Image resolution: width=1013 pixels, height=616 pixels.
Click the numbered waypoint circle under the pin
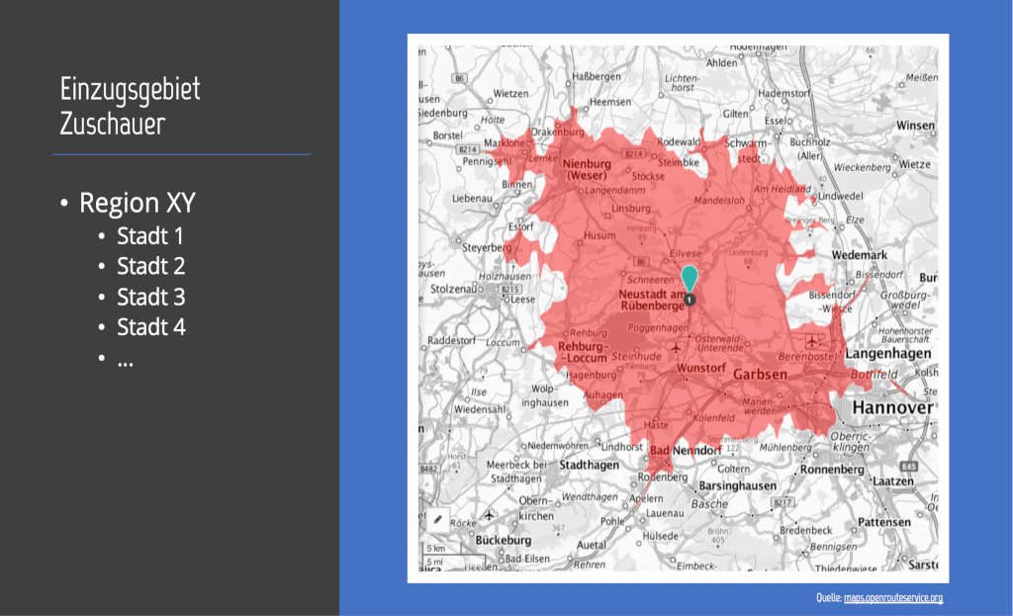690,299
